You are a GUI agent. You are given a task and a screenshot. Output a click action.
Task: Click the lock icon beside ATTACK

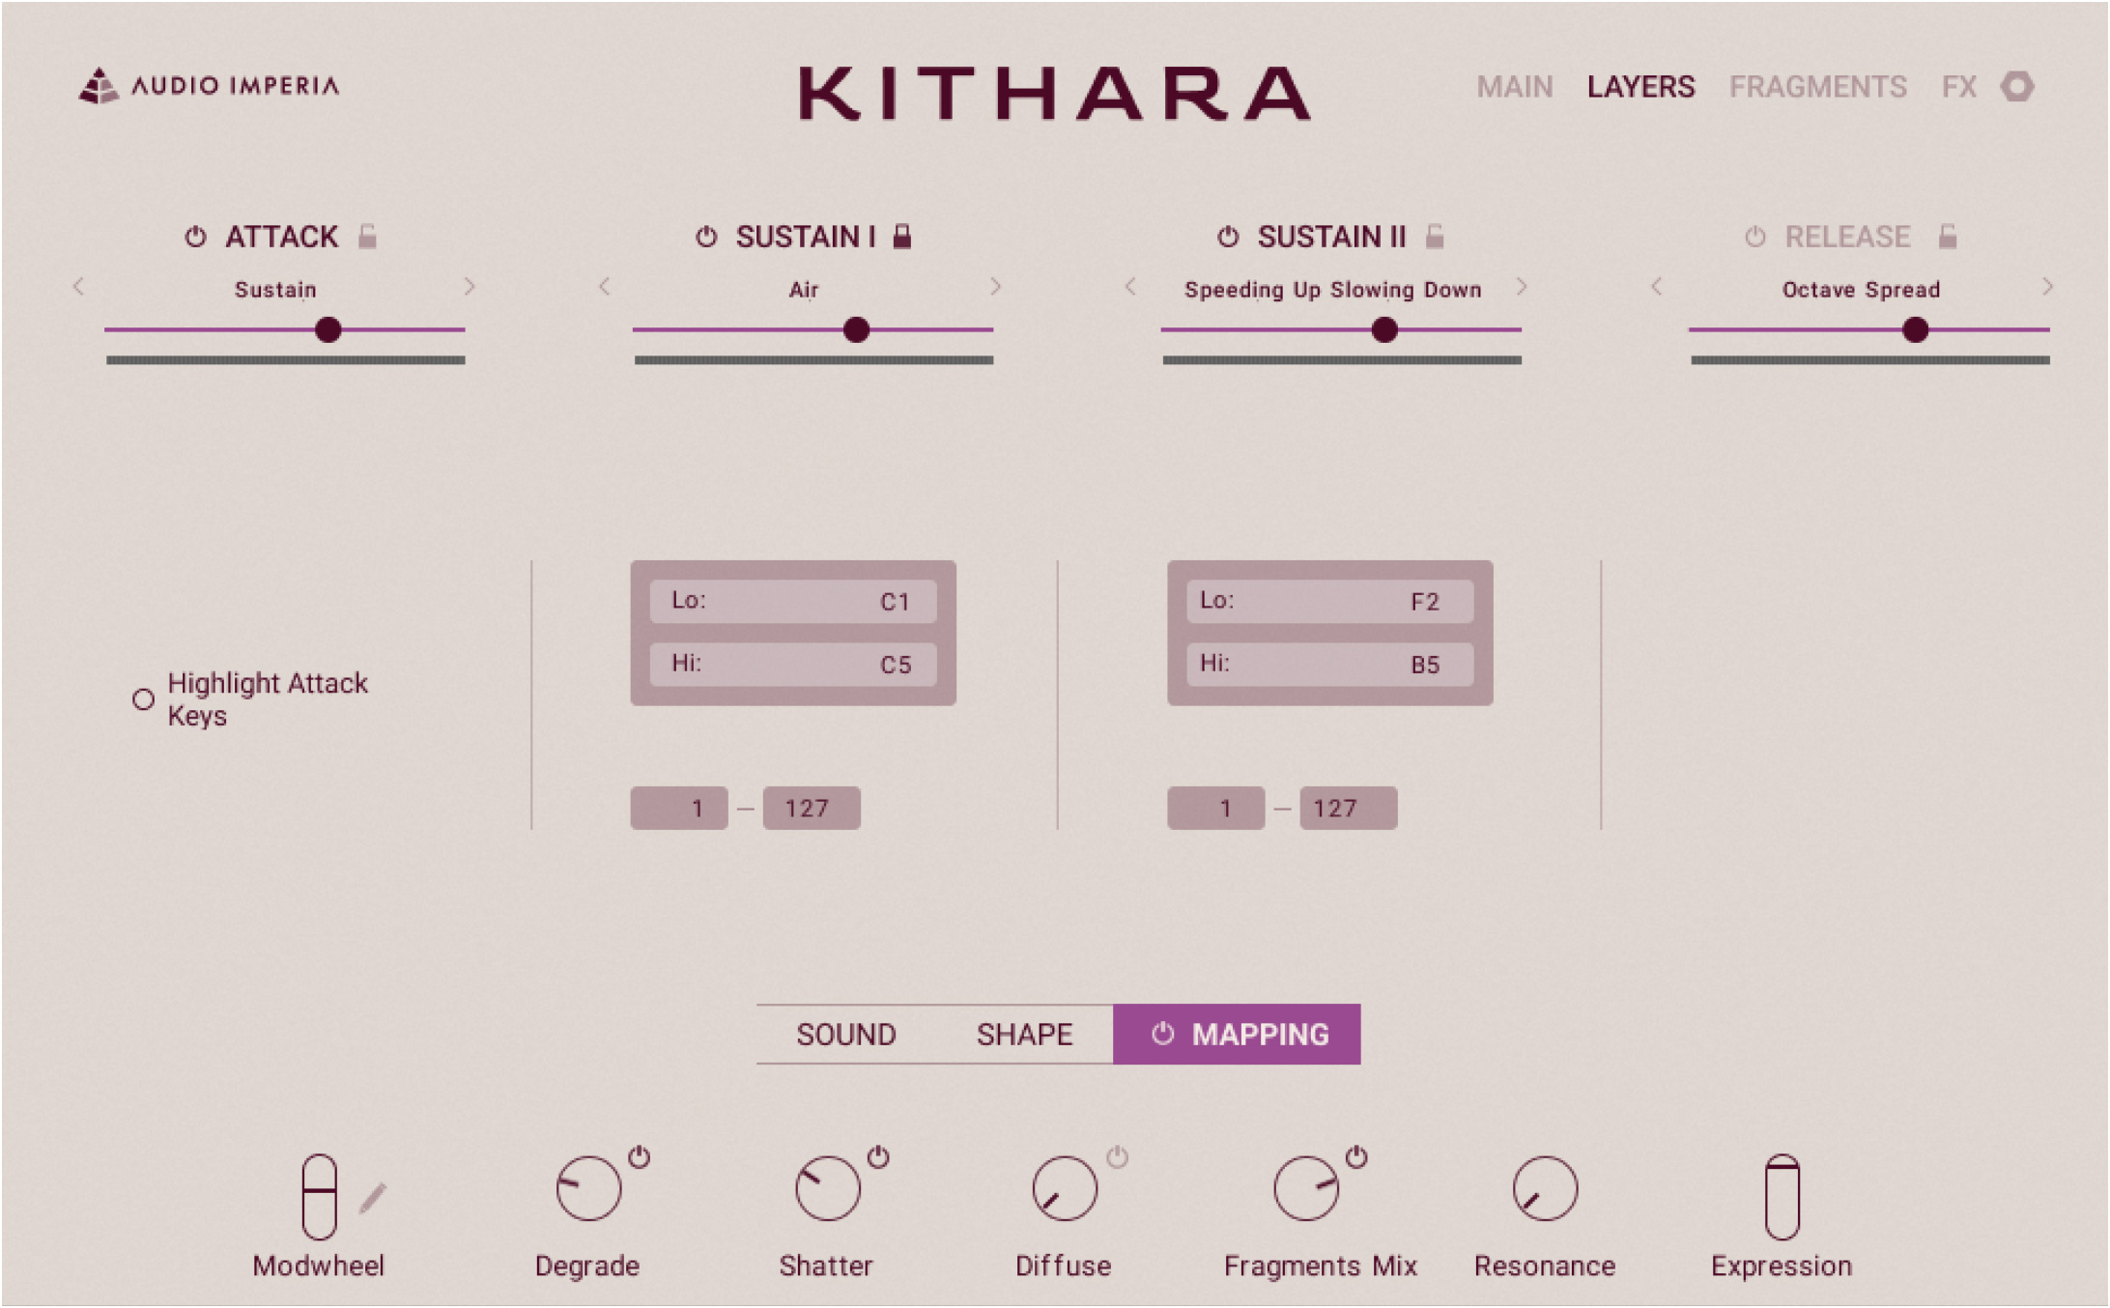coord(368,236)
